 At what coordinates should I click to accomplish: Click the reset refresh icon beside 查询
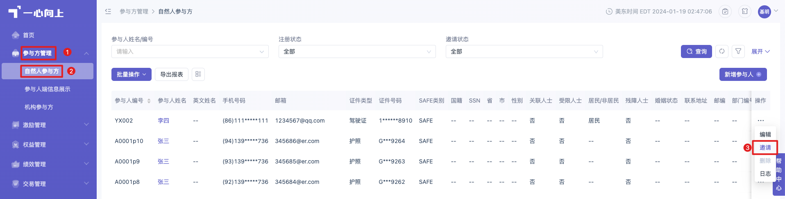pyautogui.click(x=722, y=51)
